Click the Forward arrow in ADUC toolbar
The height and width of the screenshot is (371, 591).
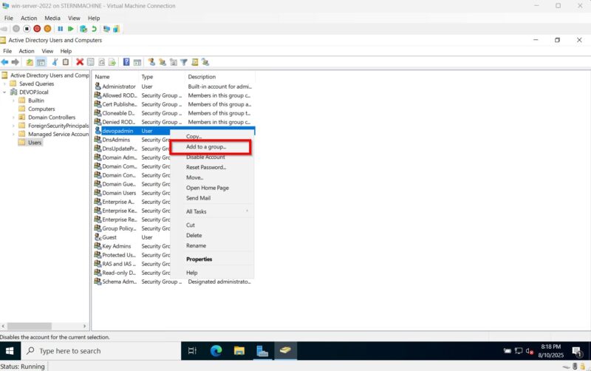click(x=15, y=62)
